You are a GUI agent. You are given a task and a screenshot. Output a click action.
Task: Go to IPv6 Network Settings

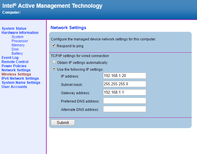[20, 78]
